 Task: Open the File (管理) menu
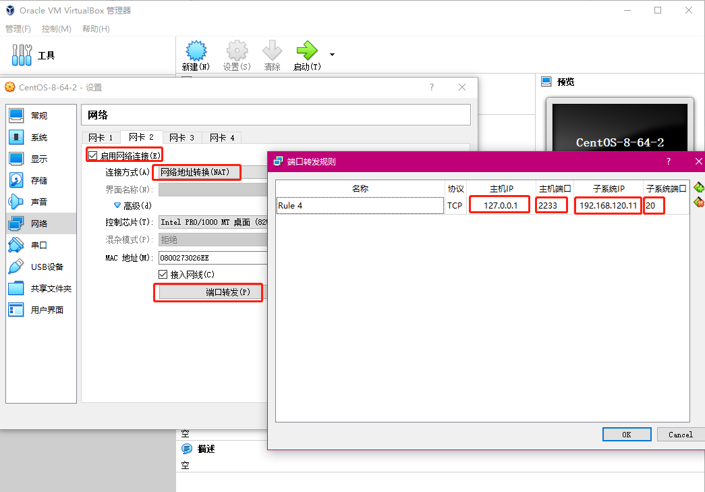click(x=18, y=29)
